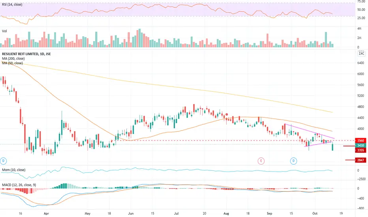Click the Sep label on the time axis
This screenshot has width=368, height=217.
269,213
